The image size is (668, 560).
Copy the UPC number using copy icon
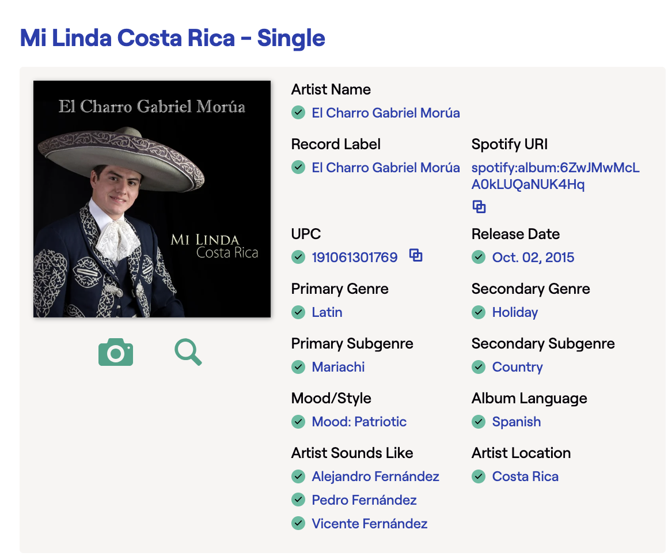(415, 255)
